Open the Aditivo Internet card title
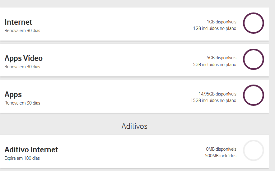Screen dimensions: 275x171 pyautogui.click(x=31, y=150)
